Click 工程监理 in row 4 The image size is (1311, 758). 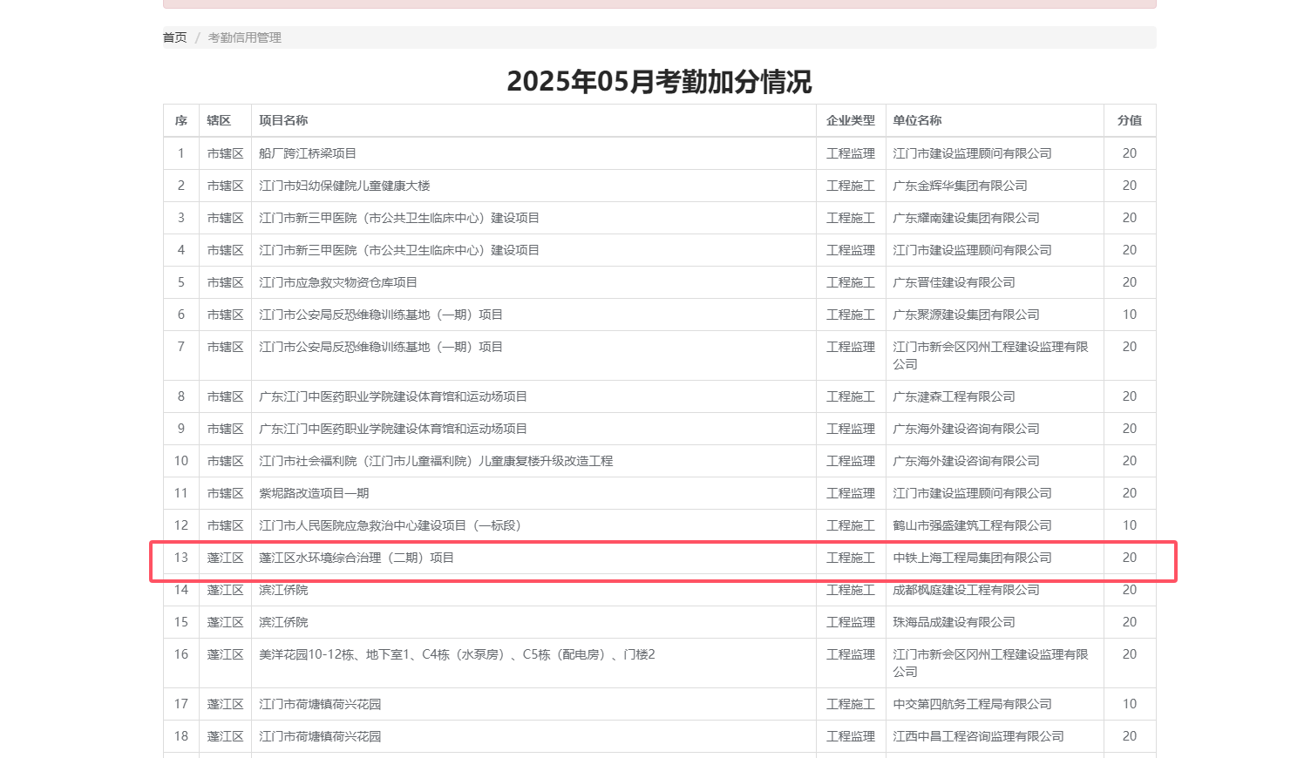pos(851,250)
